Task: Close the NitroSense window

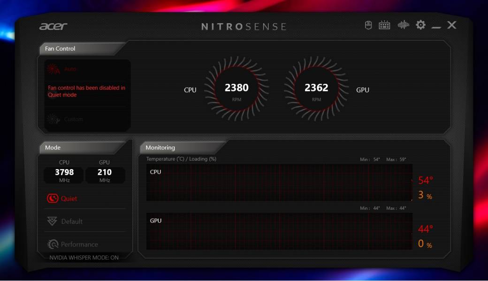Action: pos(451,25)
